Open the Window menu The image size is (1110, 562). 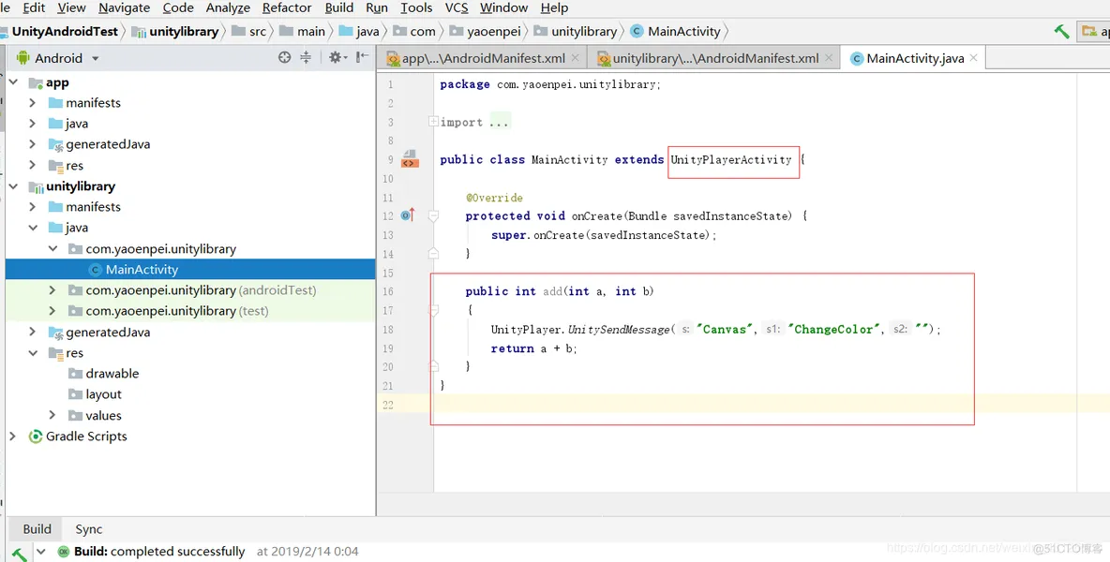tap(504, 7)
